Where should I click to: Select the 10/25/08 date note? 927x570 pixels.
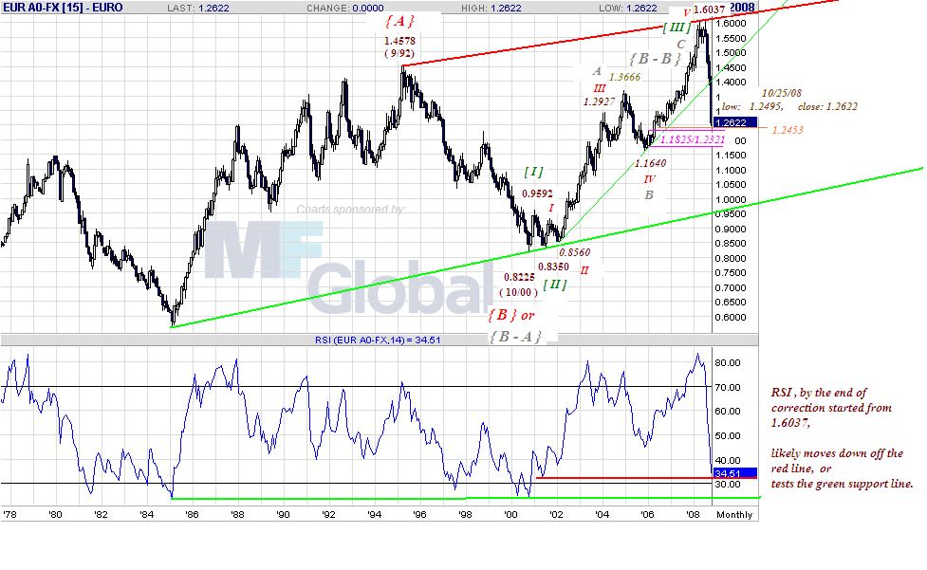(782, 93)
